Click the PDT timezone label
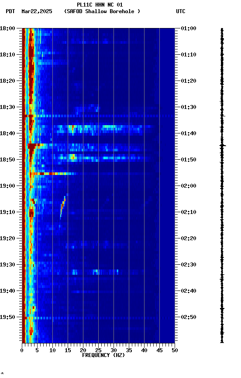 pyautogui.click(x=10, y=11)
